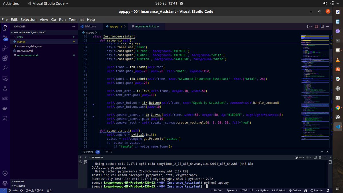Open the Remote Explorer view
343x193 pixels.
(x=5, y=78)
